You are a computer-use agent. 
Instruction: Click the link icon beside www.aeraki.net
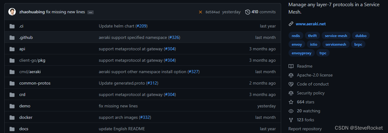[x=291, y=24]
